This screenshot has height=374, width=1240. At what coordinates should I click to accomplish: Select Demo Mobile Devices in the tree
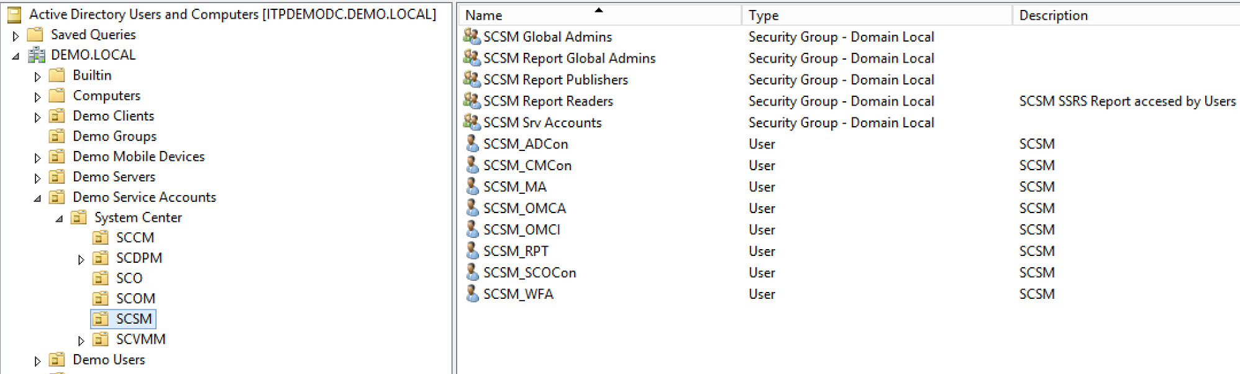(139, 157)
